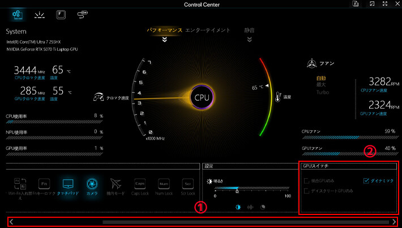This screenshot has width=402, height=228.
Task: Enable airplane mode (機内モード) icon
Action: click(x=116, y=183)
